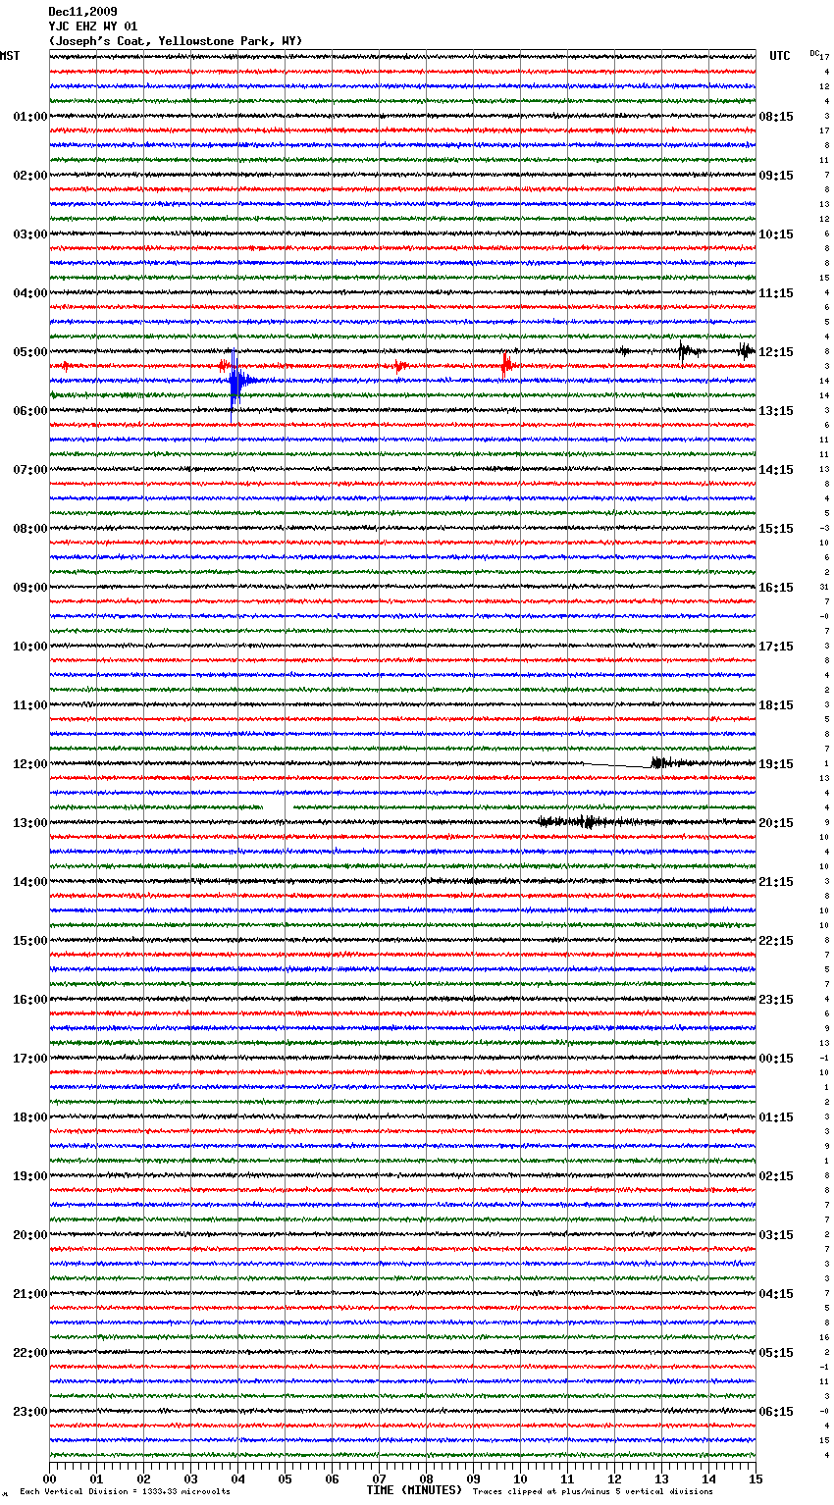This screenshot has height=1505, width=834.
Task: Click the minute 01 axis tick label
Action: pos(96,1479)
